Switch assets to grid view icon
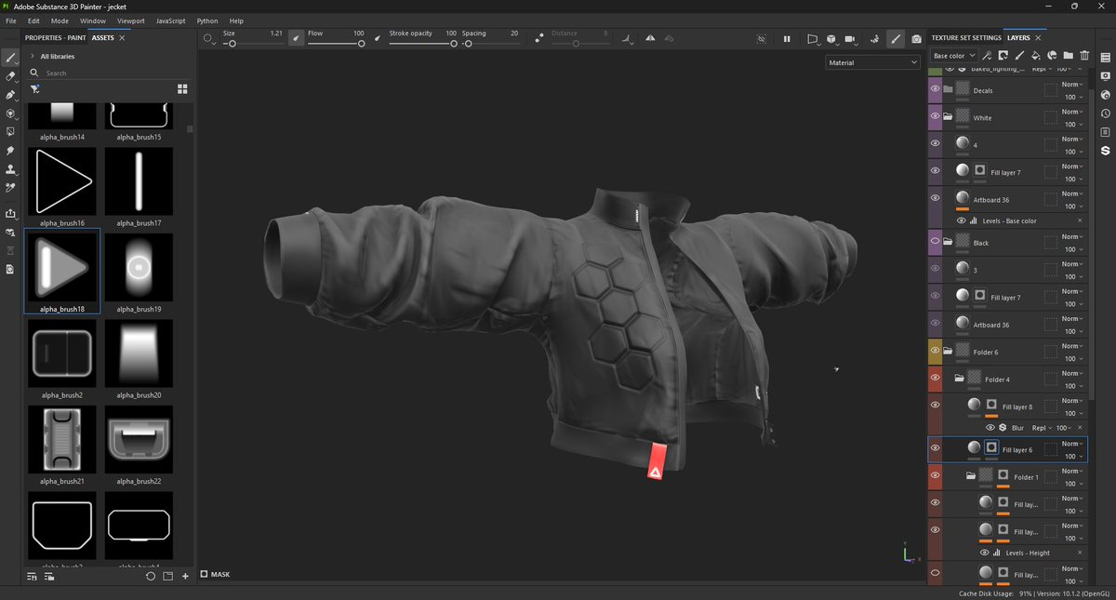This screenshot has height=600, width=1116. [182, 88]
